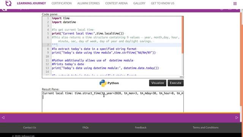243x137 pixels.
Task: Click line number 7 in gutter
Action: click(48, 45)
